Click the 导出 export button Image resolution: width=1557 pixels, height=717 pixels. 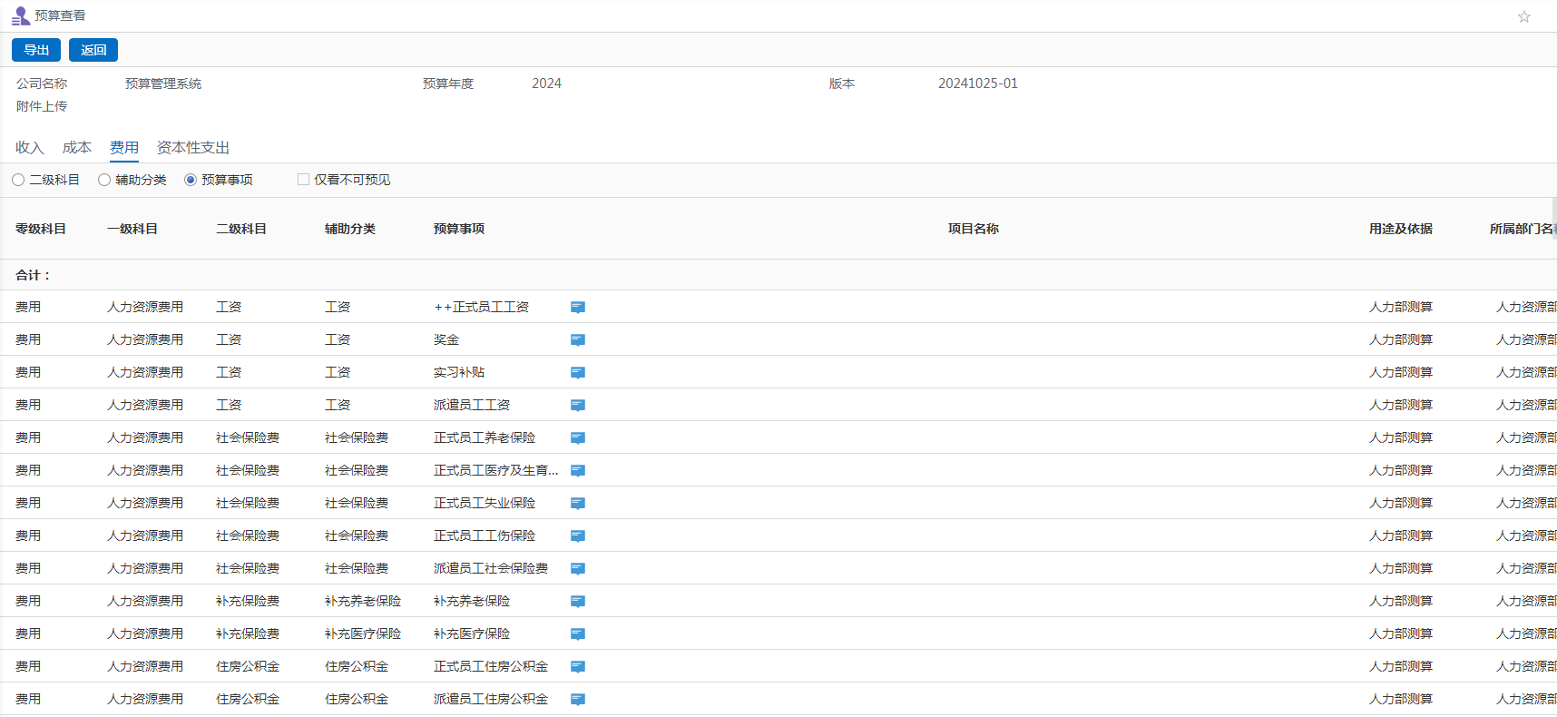pos(36,50)
